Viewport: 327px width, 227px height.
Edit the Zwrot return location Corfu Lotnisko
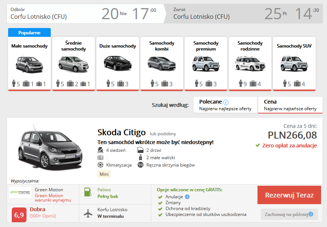tap(202, 17)
